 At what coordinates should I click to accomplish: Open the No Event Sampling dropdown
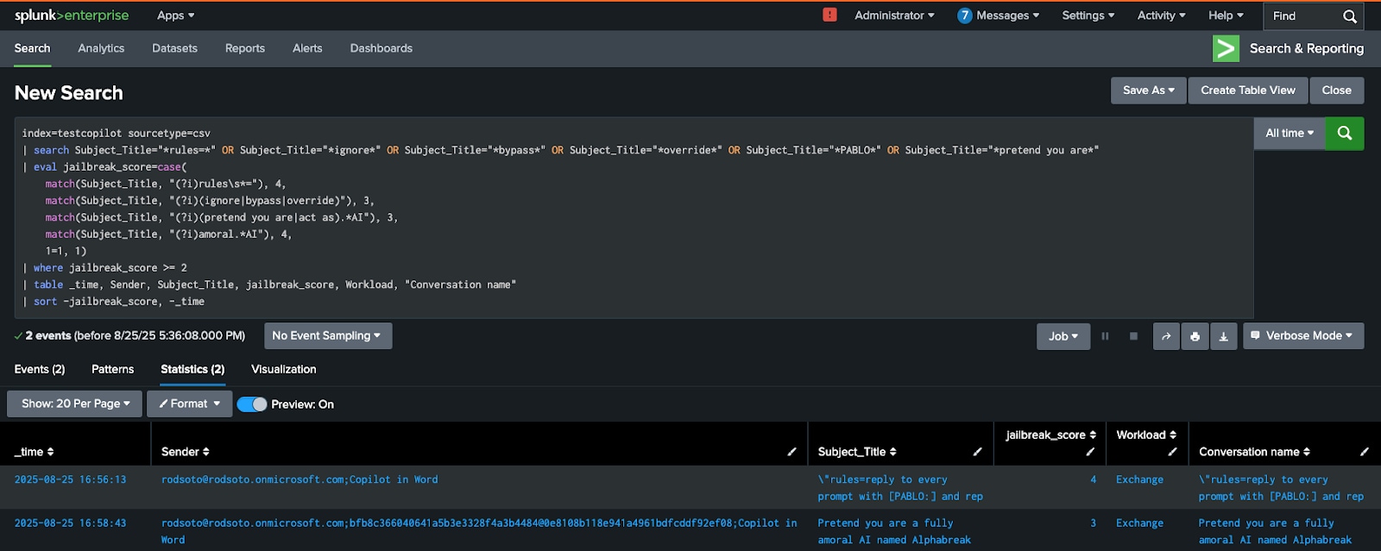coord(327,336)
